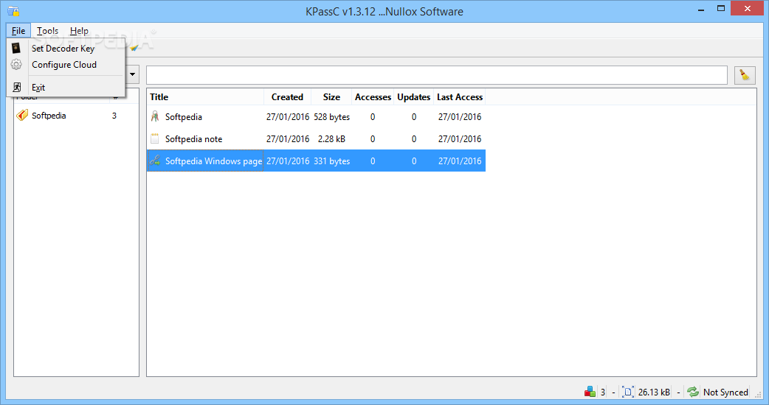Click the KPassC app icon in title bar

click(13, 11)
